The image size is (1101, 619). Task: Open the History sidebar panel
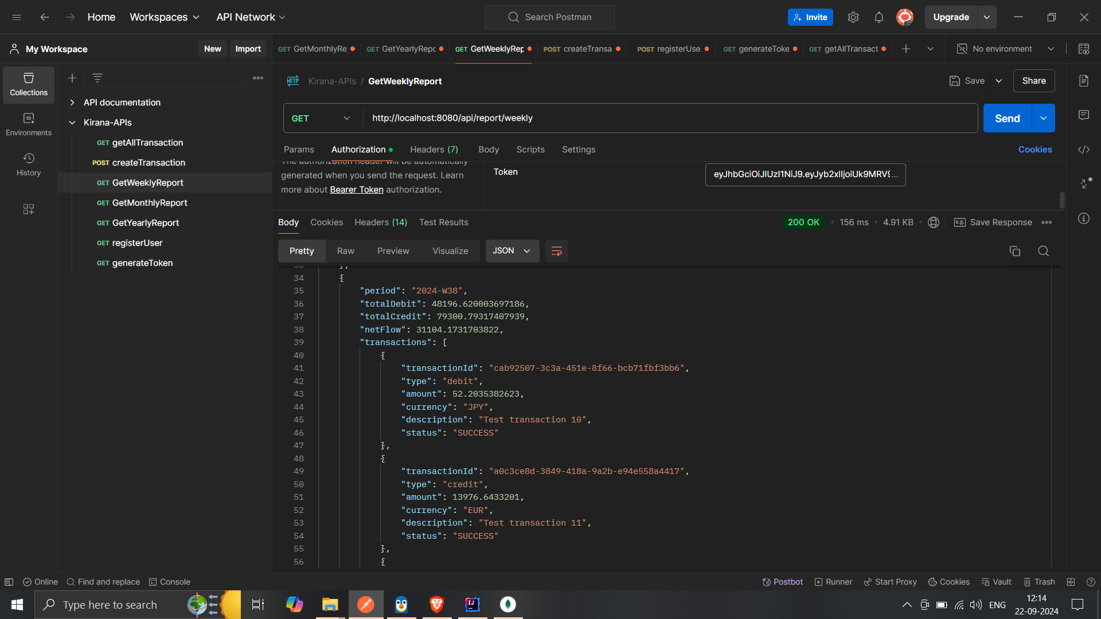[29, 164]
